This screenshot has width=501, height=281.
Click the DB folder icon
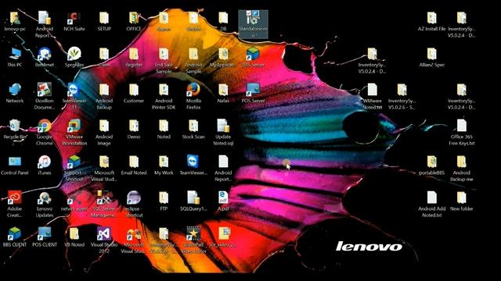(x=223, y=19)
